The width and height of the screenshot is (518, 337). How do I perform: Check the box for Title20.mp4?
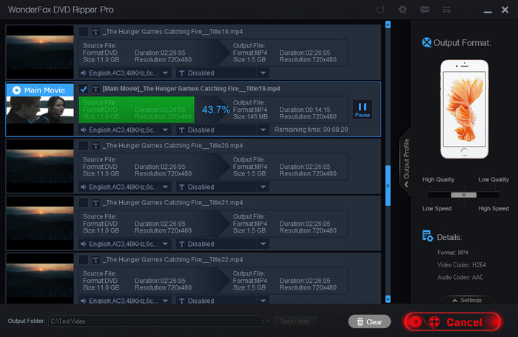(84, 146)
